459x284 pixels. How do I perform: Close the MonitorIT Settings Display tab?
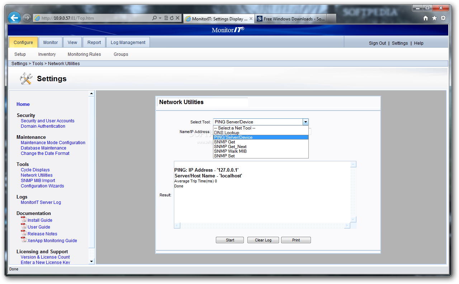(x=251, y=19)
